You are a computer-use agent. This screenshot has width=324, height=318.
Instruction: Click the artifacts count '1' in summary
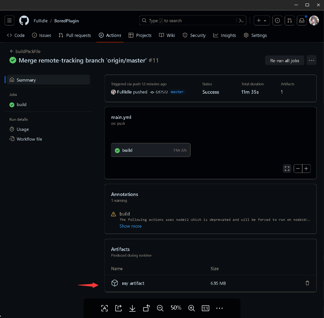pyautogui.click(x=281, y=92)
